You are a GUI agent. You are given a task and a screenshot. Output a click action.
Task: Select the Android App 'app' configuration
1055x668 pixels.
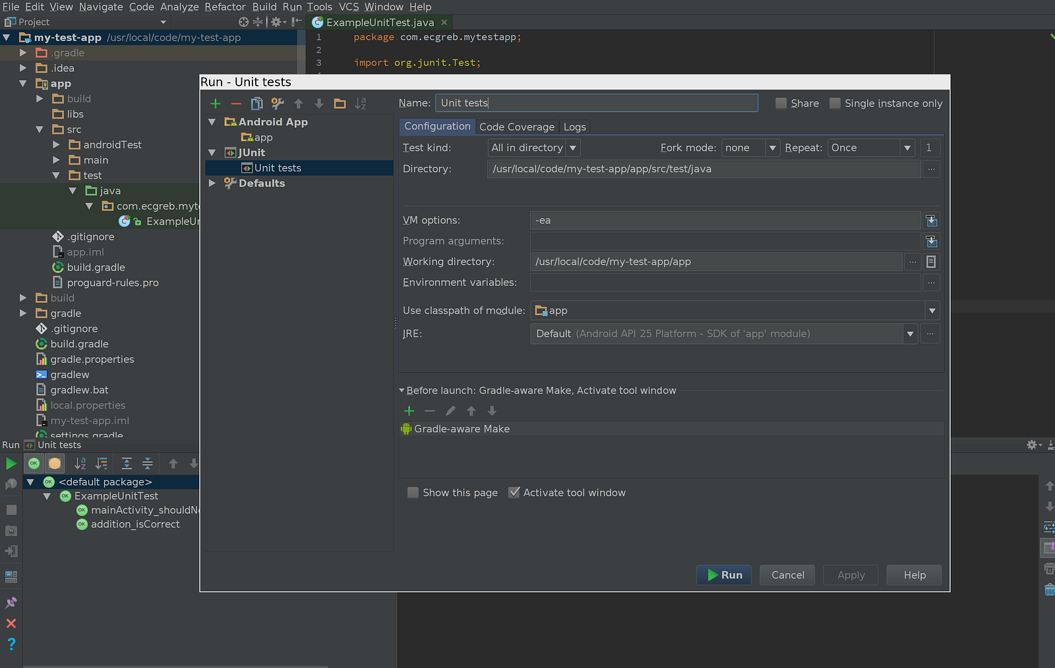click(x=263, y=138)
